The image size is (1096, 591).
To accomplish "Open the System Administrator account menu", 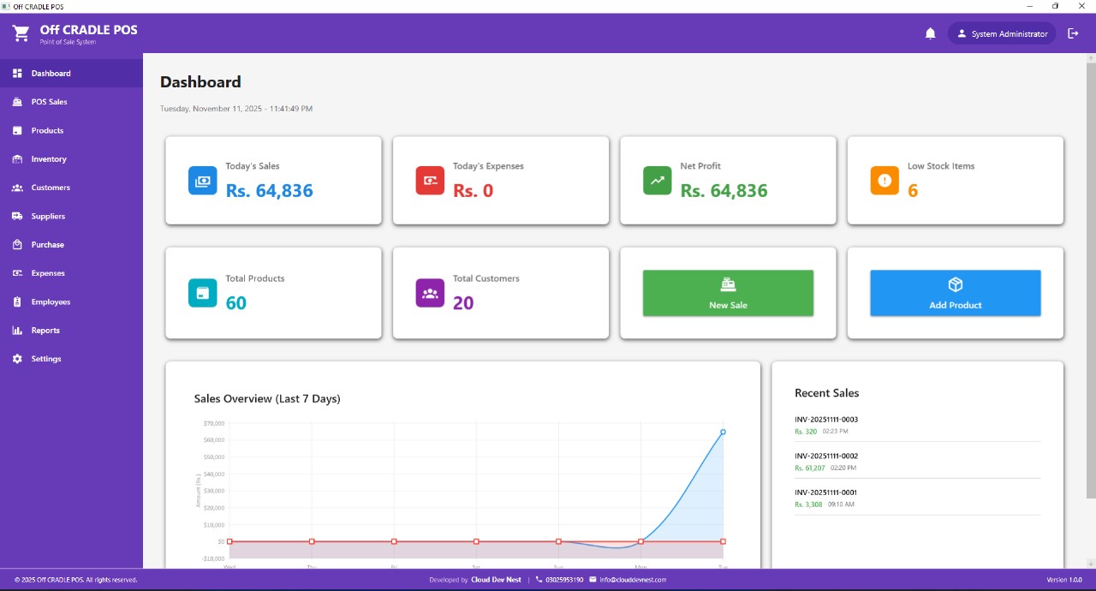I will pos(1002,33).
